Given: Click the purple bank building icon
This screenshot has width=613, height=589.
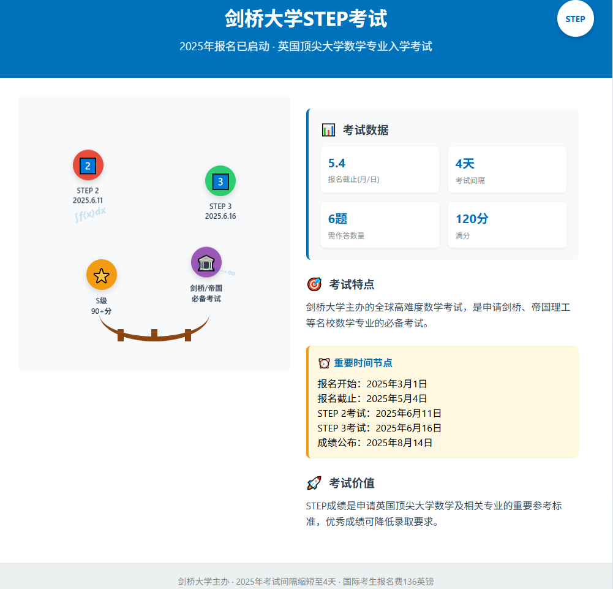Looking at the screenshot, I should (206, 262).
